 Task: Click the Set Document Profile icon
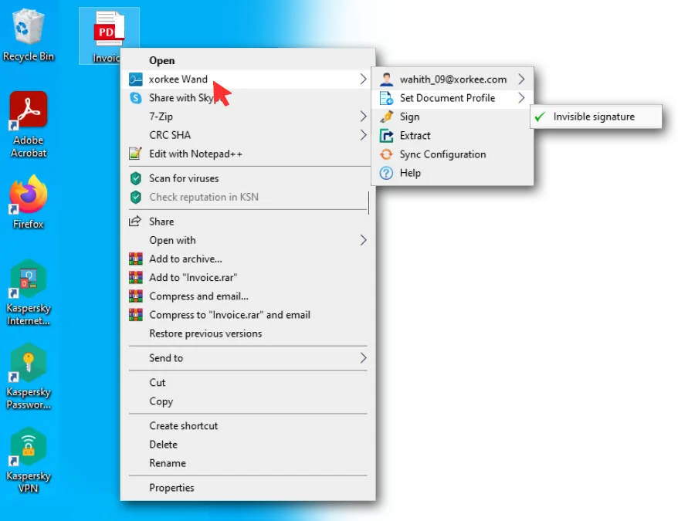click(x=387, y=98)
